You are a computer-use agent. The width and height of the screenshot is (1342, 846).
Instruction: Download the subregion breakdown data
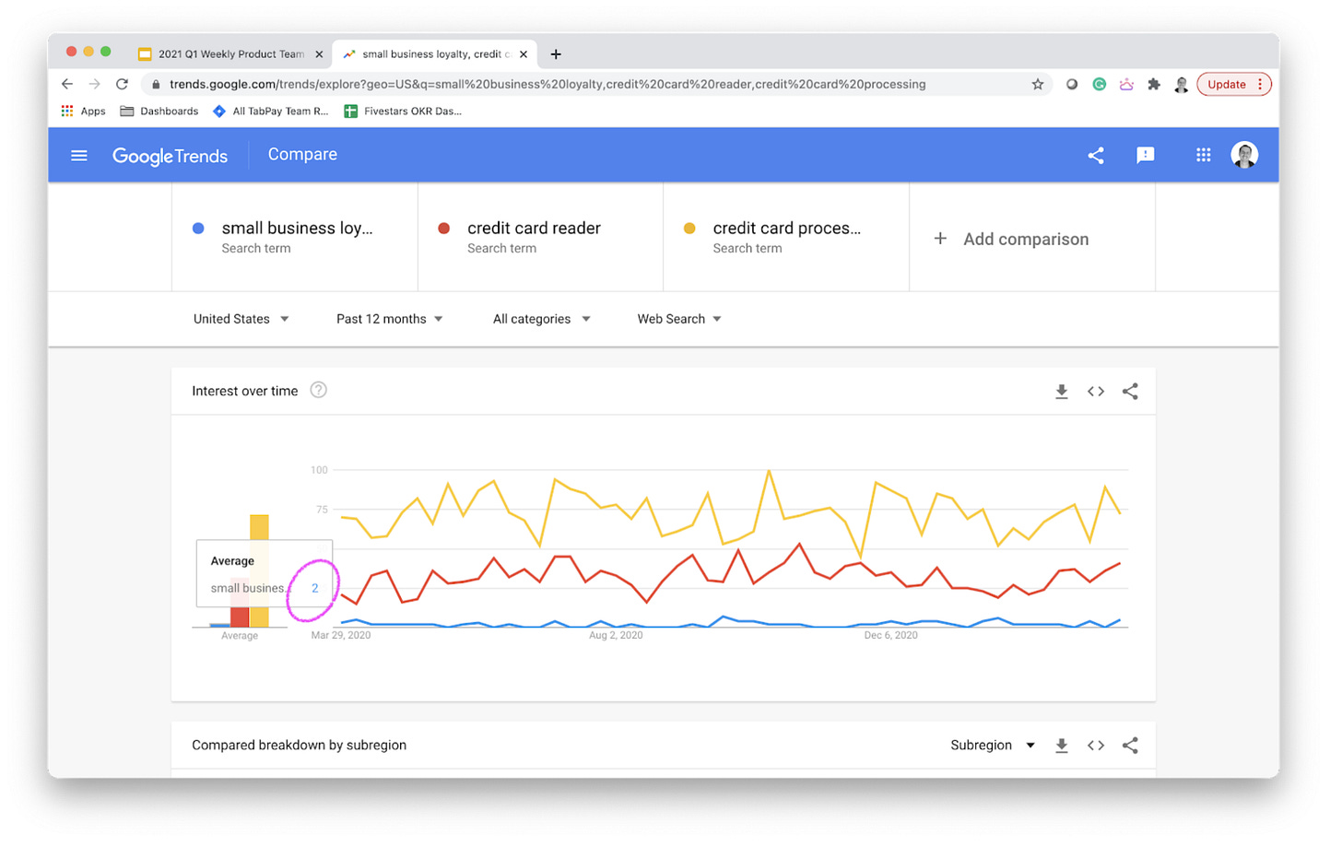(1062, 746)
